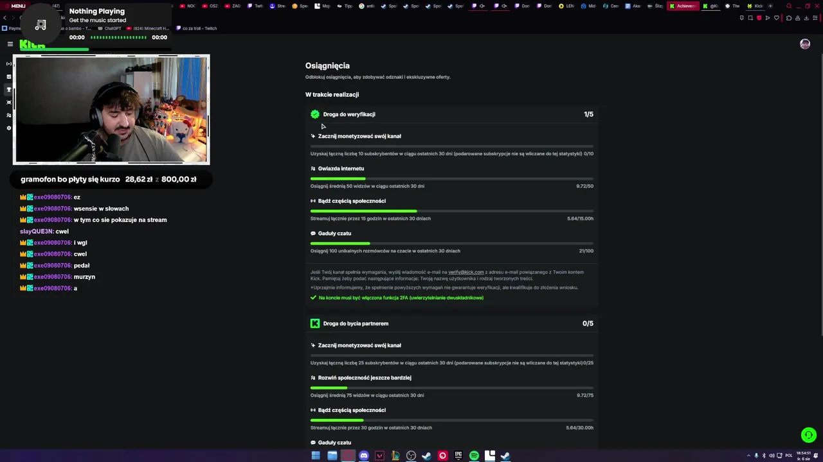
Task: Go back with browser back arrow
Action: tap(5, 18)
